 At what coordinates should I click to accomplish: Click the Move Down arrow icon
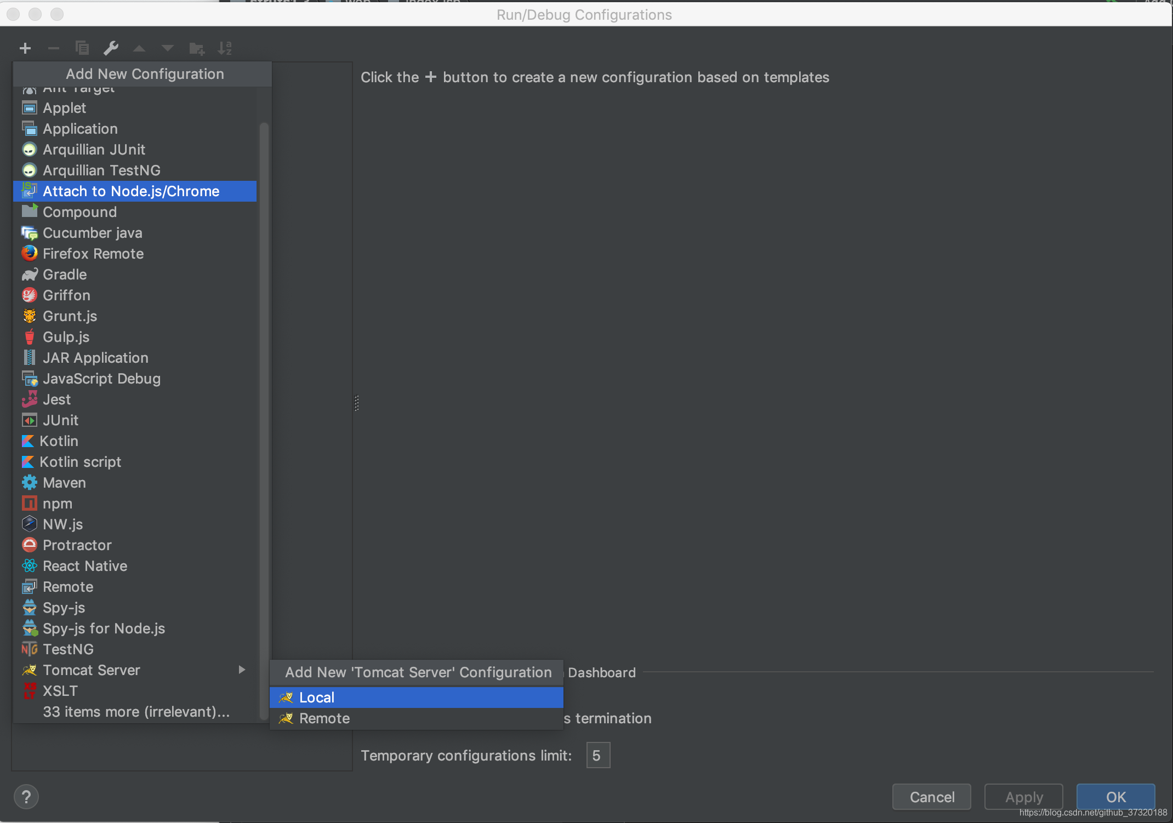point(168,48)
